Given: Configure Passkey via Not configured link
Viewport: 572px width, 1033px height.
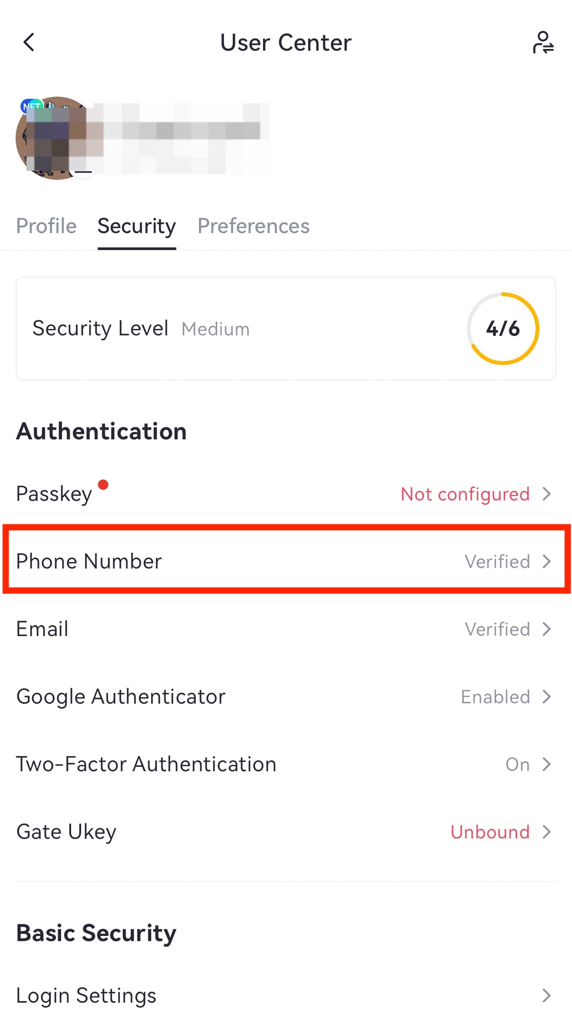Looking at the screenshot, I should [465, 494].
